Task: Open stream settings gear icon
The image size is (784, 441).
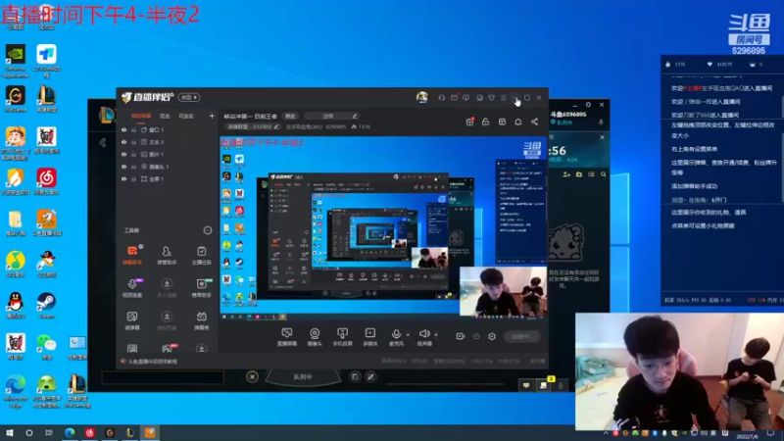Action: click(x=492, y=336)
